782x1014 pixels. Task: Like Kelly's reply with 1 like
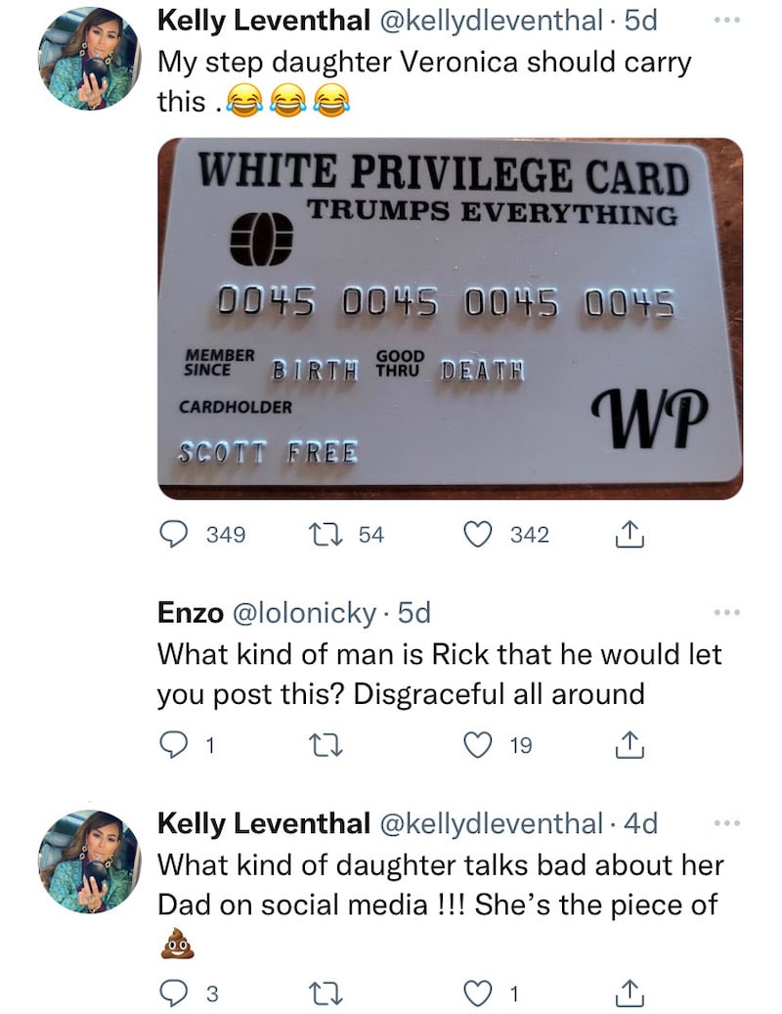coord(478,992)
